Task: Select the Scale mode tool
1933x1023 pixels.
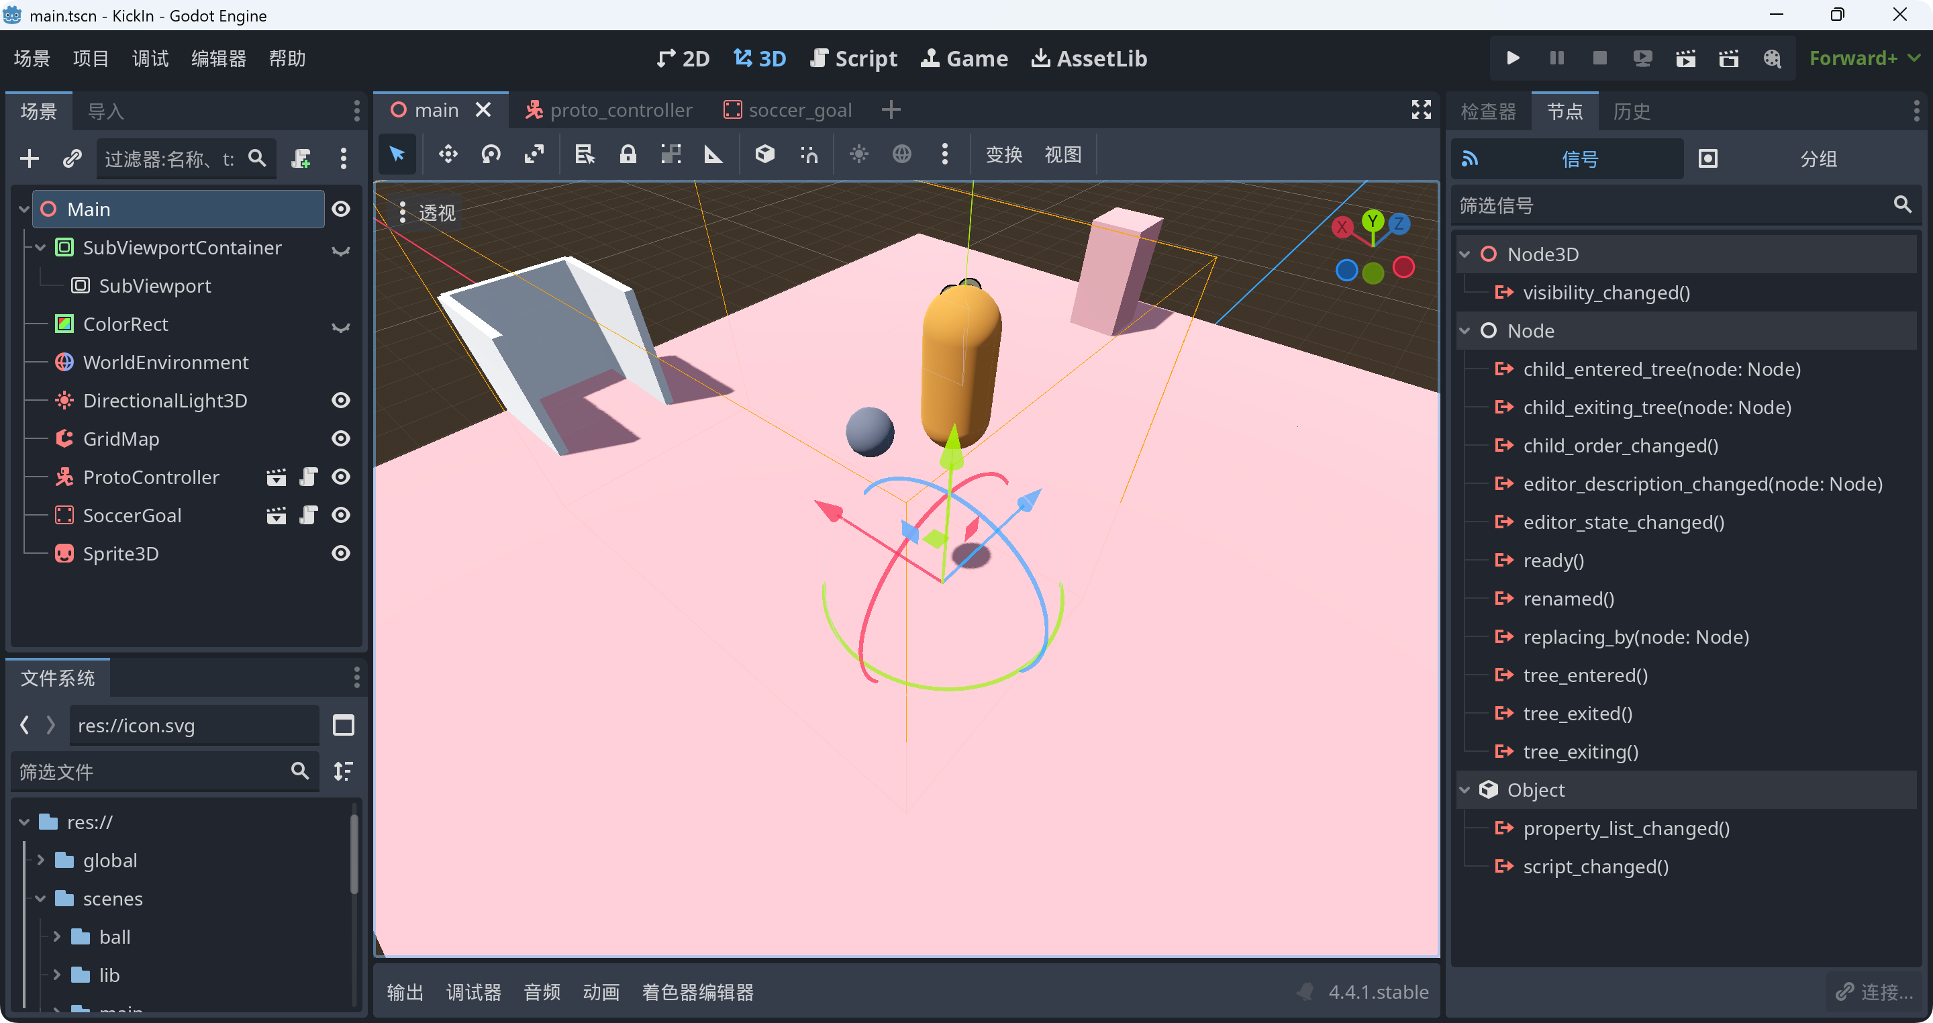Action: pos(534,154)
